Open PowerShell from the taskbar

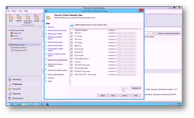coord(19,104)
